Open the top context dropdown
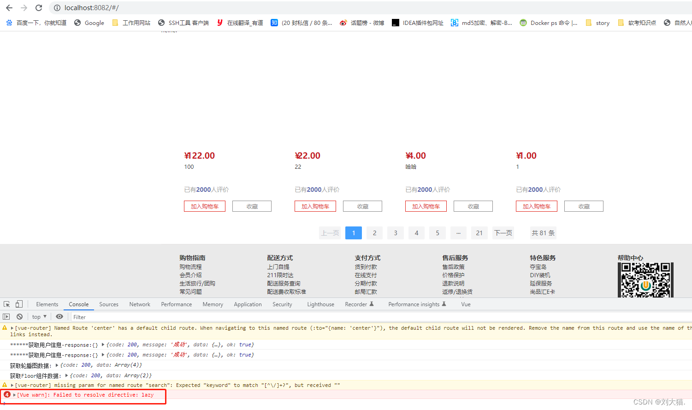This screenshot has height=410, width=692. click(39, 317)
